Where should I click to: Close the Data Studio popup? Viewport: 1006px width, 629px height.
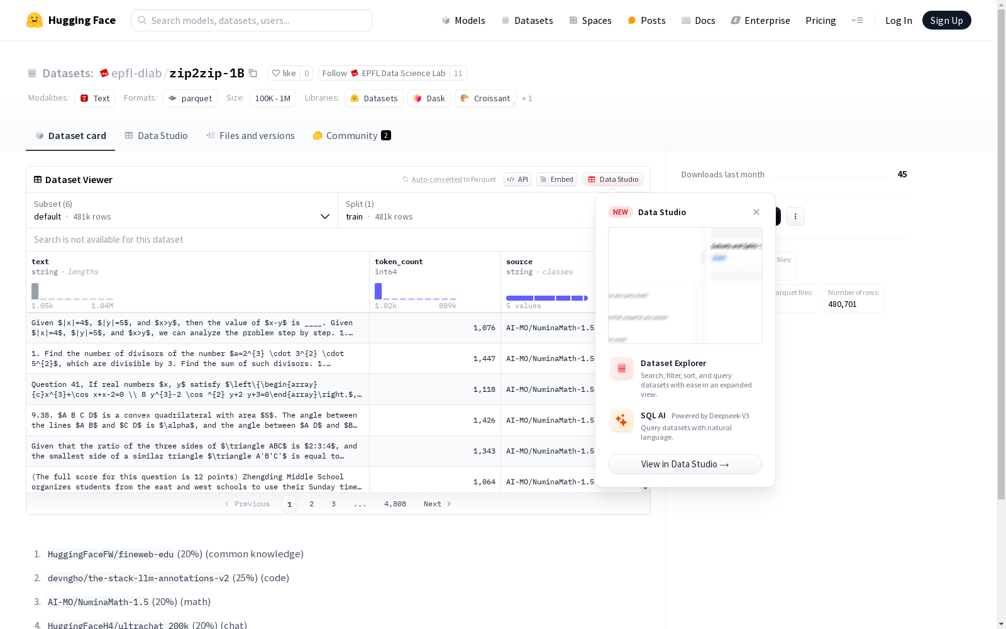click(x=756, y=212)
